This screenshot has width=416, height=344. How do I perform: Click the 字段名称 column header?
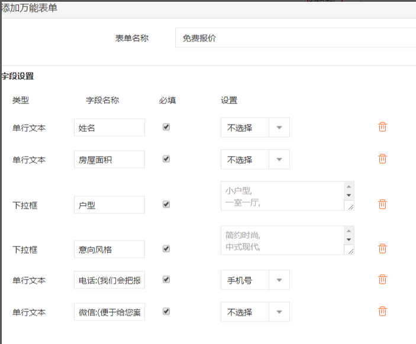coord(102,100)
